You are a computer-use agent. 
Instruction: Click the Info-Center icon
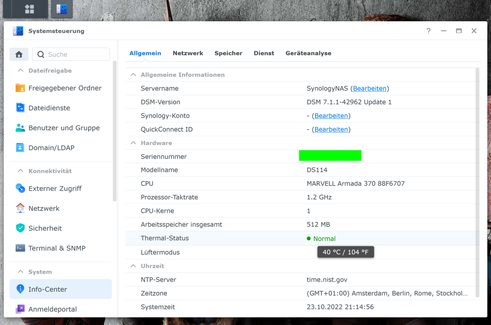click(x=20, y=289)
